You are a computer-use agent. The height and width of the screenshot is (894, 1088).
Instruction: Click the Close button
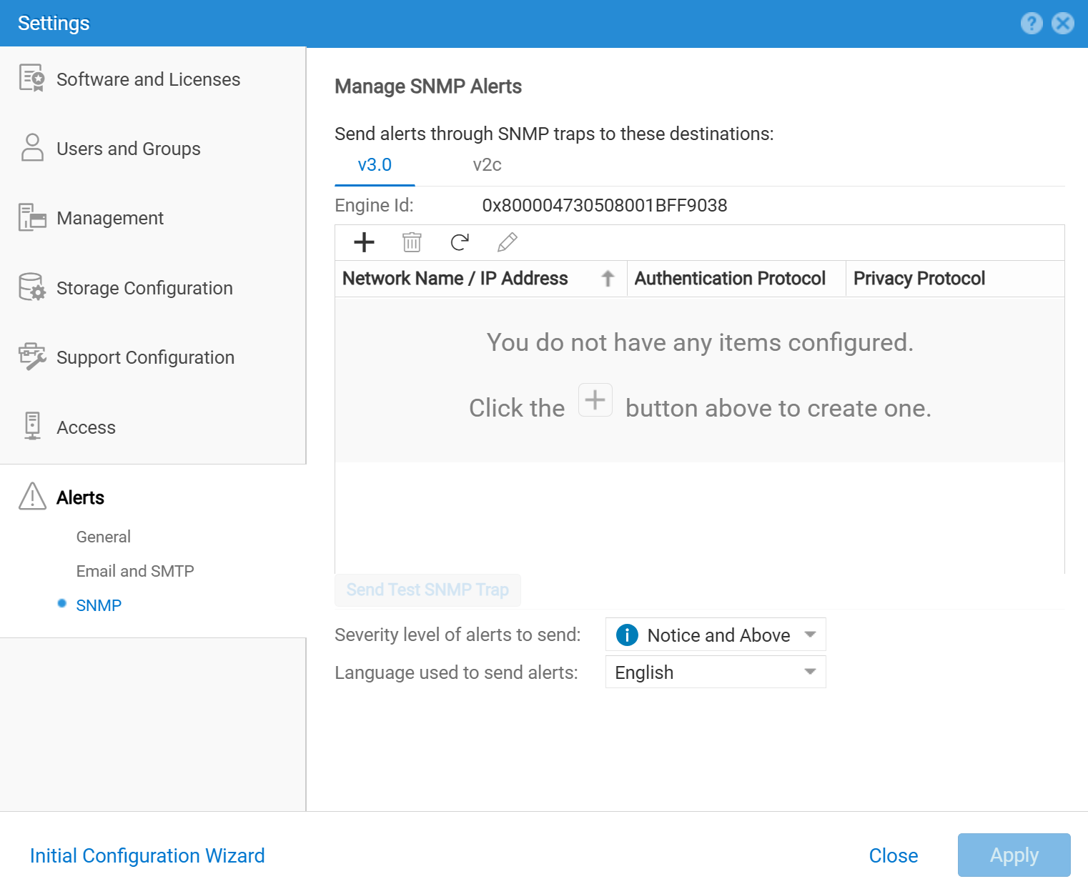click(893, 855)
